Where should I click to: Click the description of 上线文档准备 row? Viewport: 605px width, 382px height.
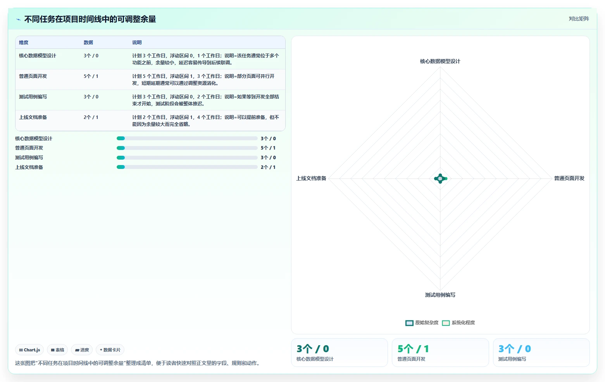coord(206,121)
